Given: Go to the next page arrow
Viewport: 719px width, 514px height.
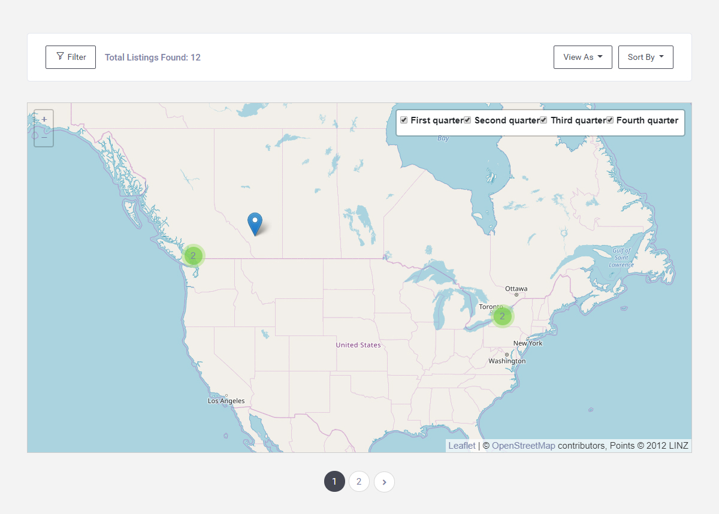Looking at the screenshot, I should (384, 482).
